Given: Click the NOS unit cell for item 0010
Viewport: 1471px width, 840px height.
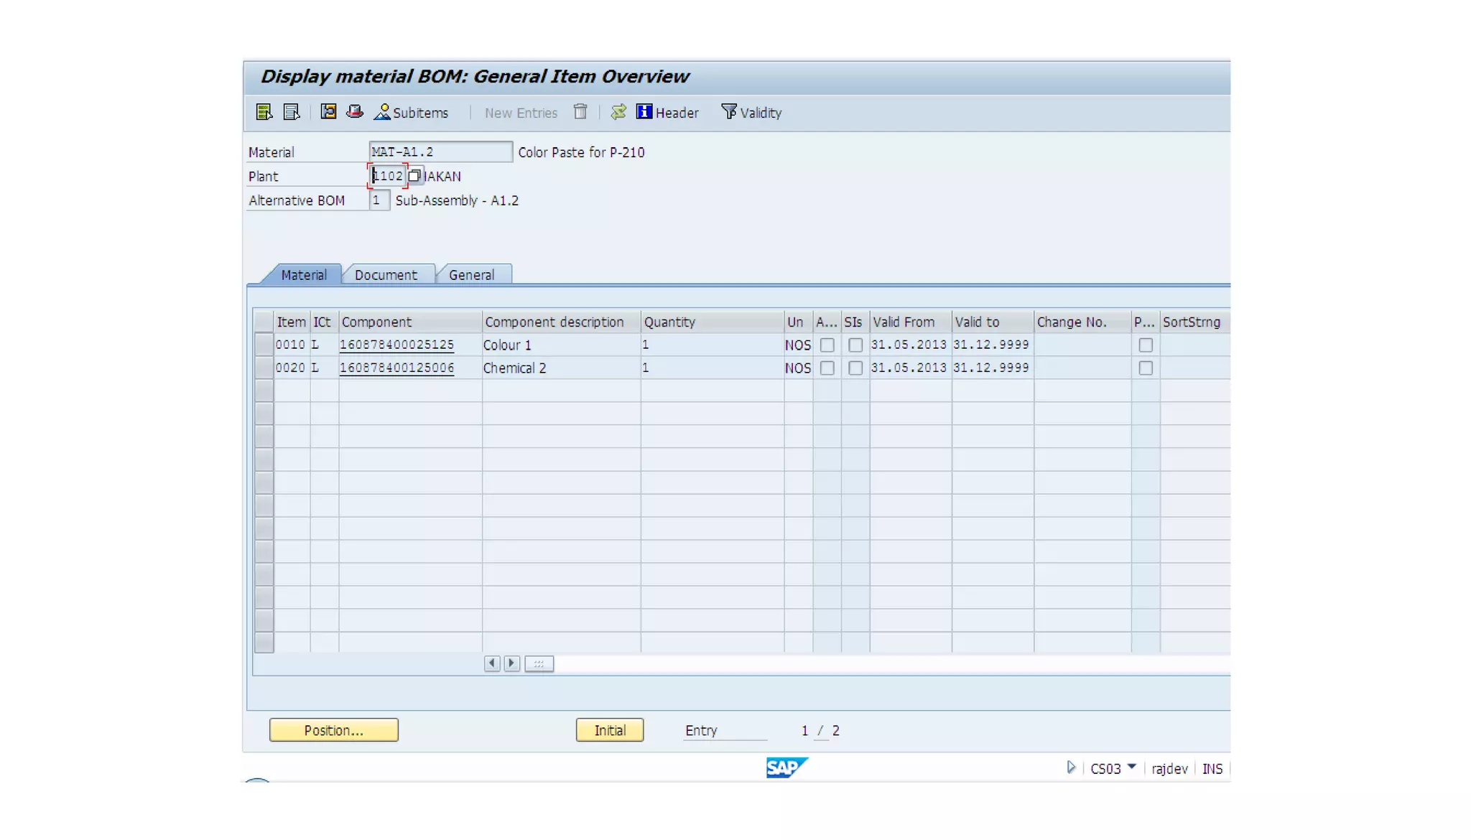Looking at the screenshot, I should 798,345.
